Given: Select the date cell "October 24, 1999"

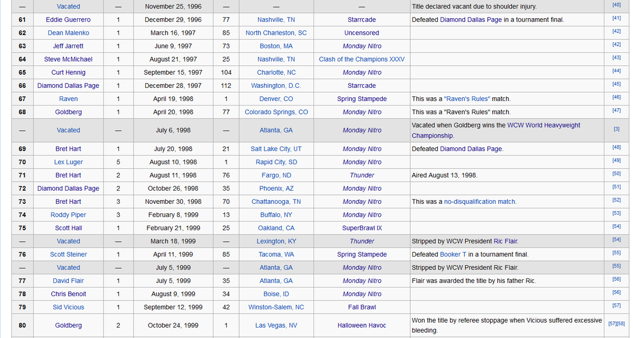Looking at the screenshot, I should point(173,325).
